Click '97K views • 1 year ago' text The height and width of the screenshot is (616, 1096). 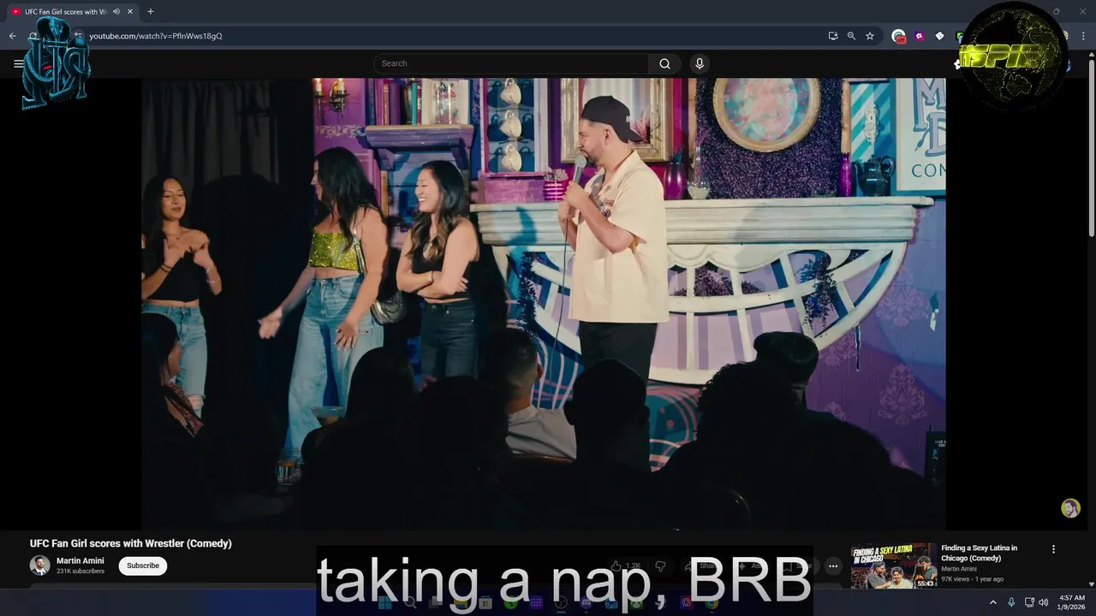pos(972,579)
